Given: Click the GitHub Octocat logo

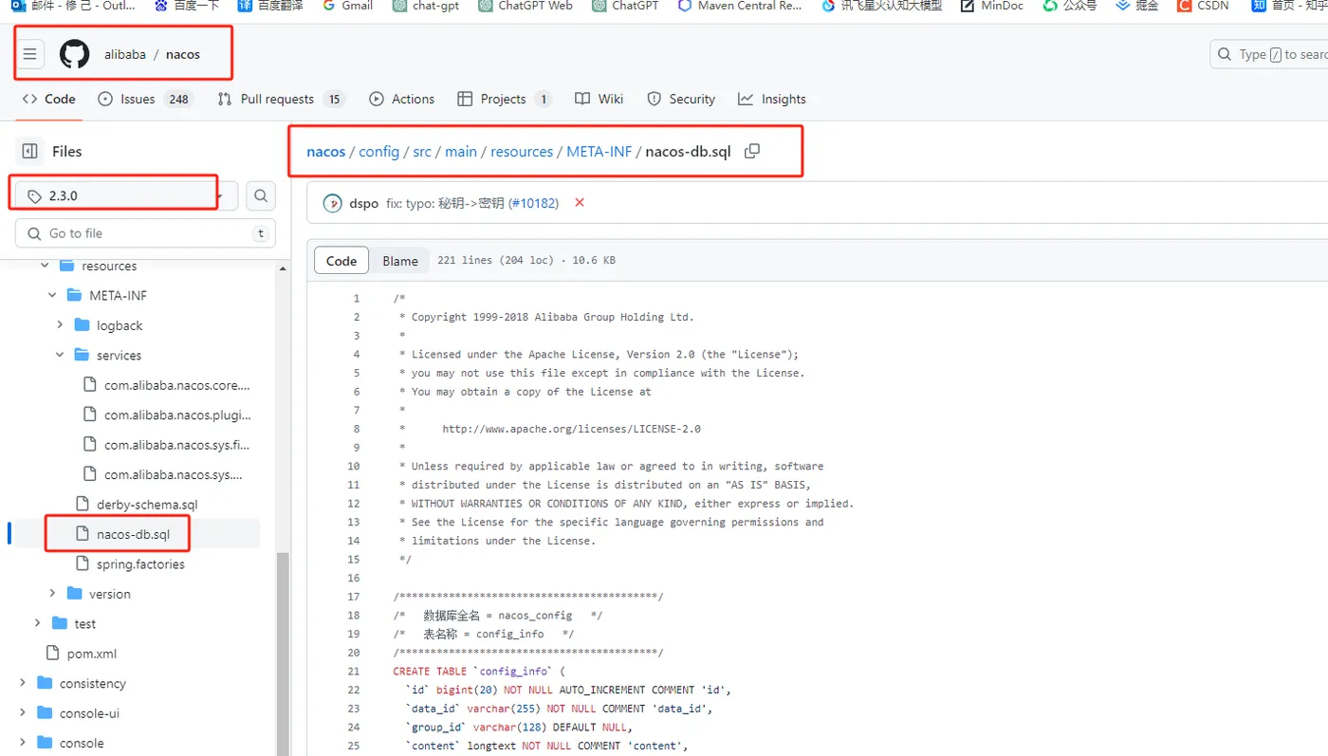Looking at the screenshot, I should click(74, 54).
